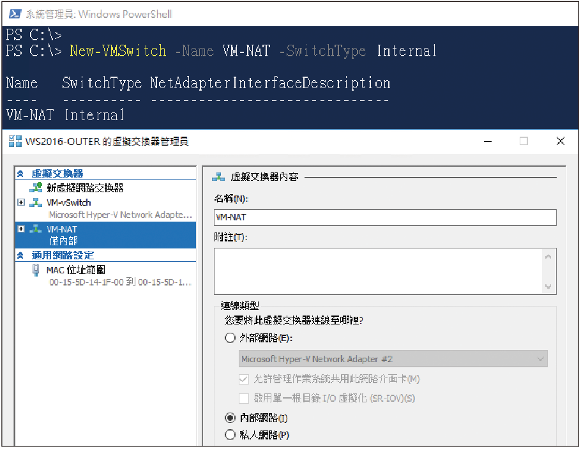
Task: Select the 外部網路 radio button
Action: pos(230,338)
